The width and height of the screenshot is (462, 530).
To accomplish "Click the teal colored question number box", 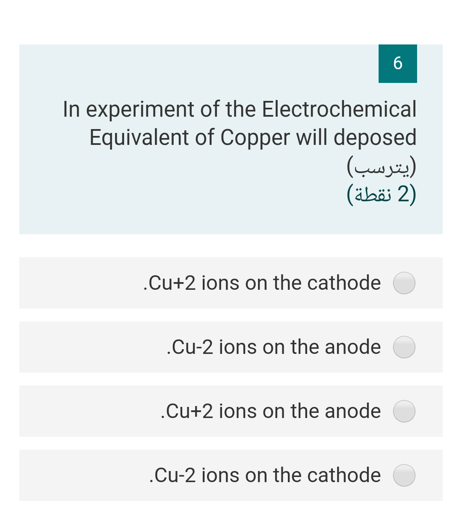I will (397, 63).
